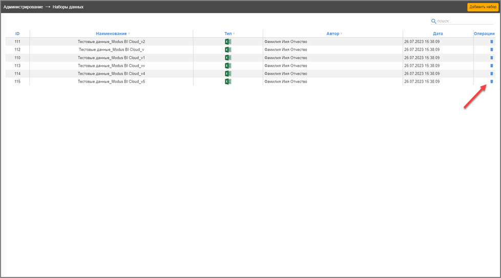Click the Excel icon in row 115

(228, 82)
